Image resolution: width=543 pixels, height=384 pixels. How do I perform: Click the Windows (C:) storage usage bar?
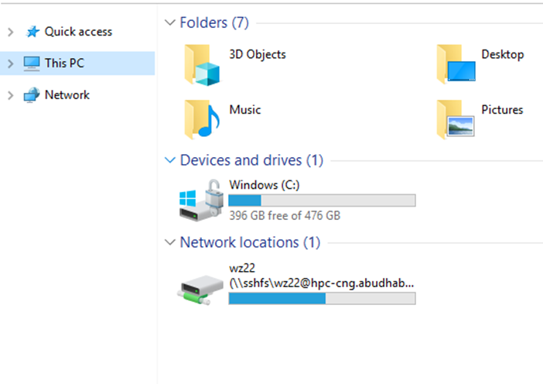[x=322, y=201]
